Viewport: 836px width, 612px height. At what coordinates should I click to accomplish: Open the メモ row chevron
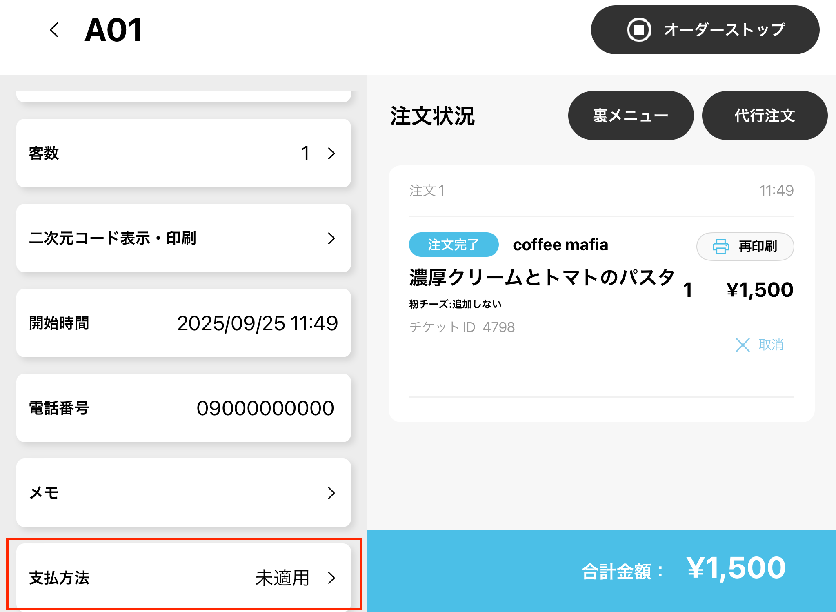[x=331, y=493]
